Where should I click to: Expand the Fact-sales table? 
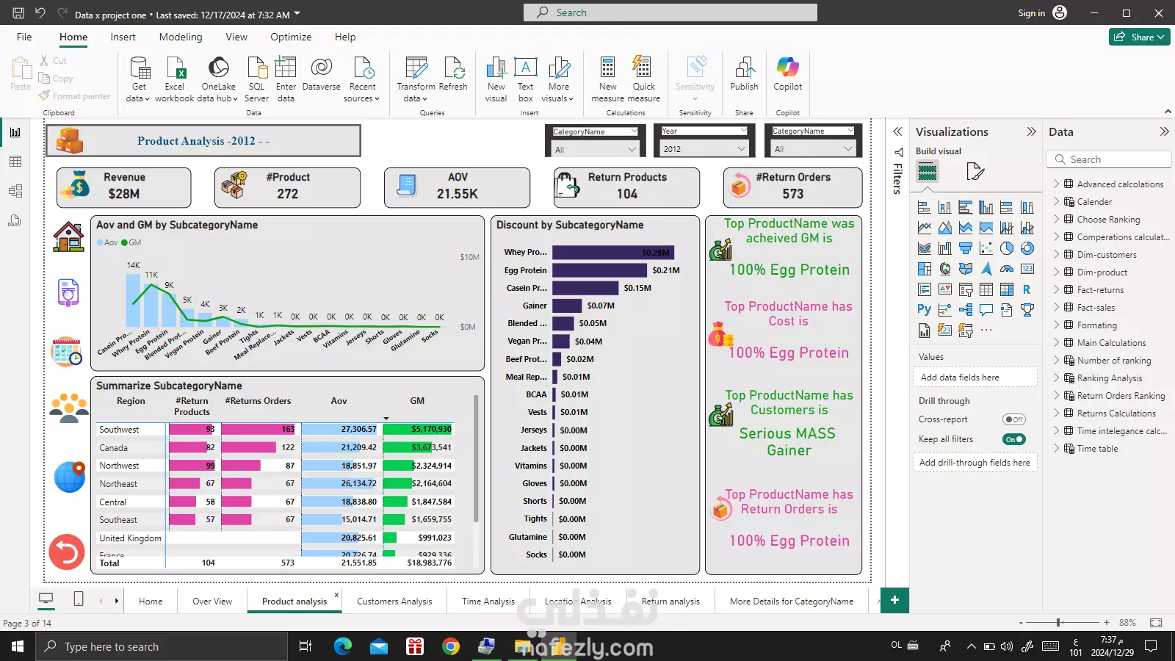[1057, 308]
